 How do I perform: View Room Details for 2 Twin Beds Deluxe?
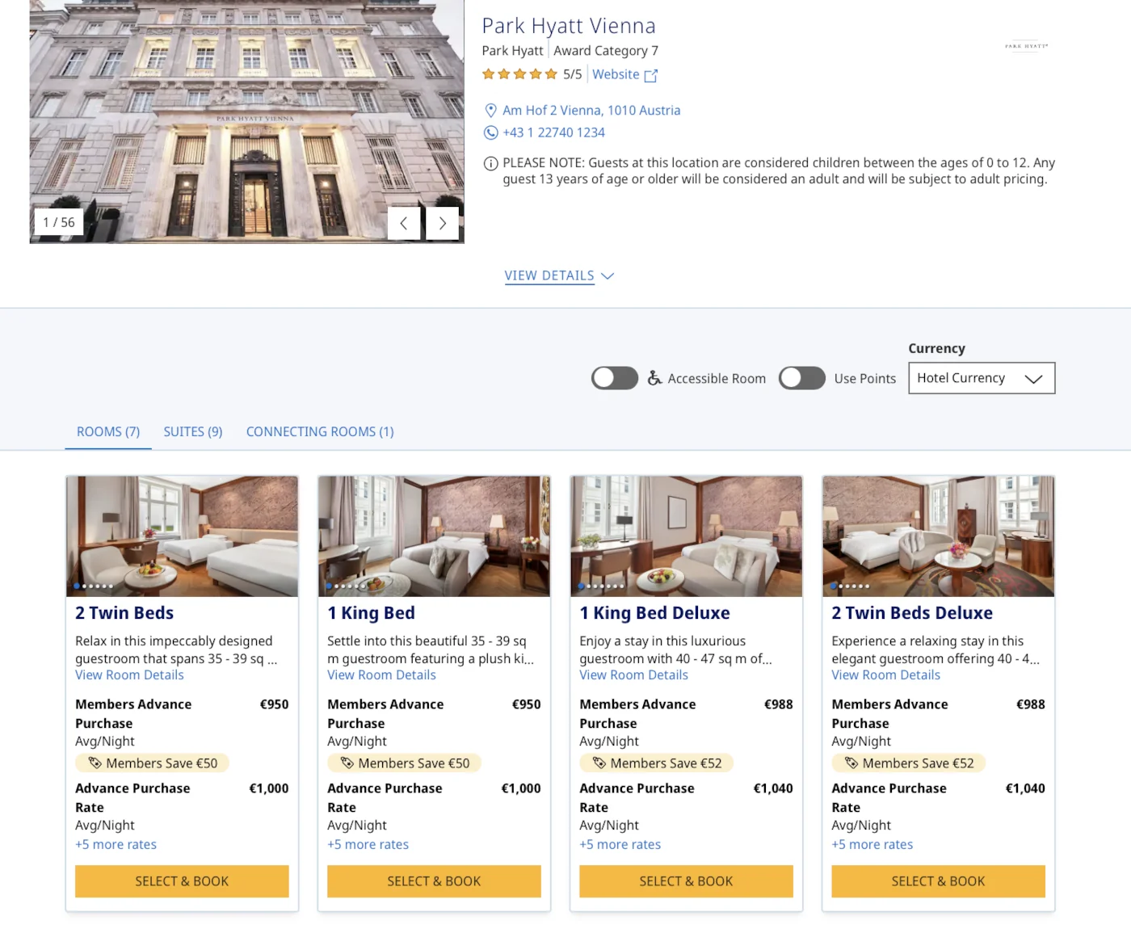(885, 675)
